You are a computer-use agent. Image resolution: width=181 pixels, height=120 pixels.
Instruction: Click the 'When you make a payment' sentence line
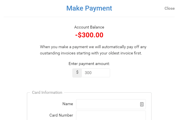coord(93,47)
